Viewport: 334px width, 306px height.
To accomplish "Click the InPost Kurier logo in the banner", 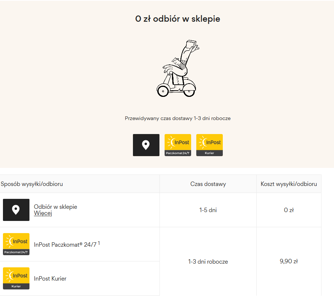I will [210, 145].
